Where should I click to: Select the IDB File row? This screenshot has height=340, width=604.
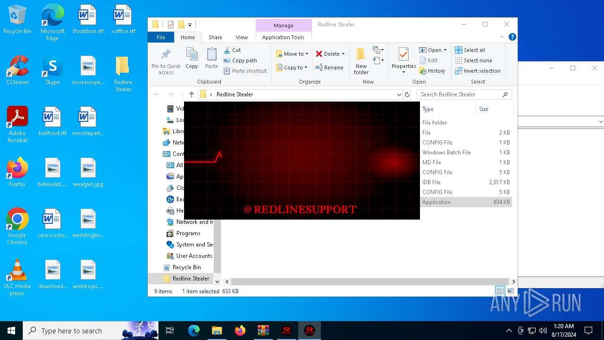click(x=466, y=182)
